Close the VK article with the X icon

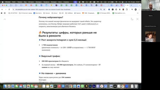[x=137, y=19]
